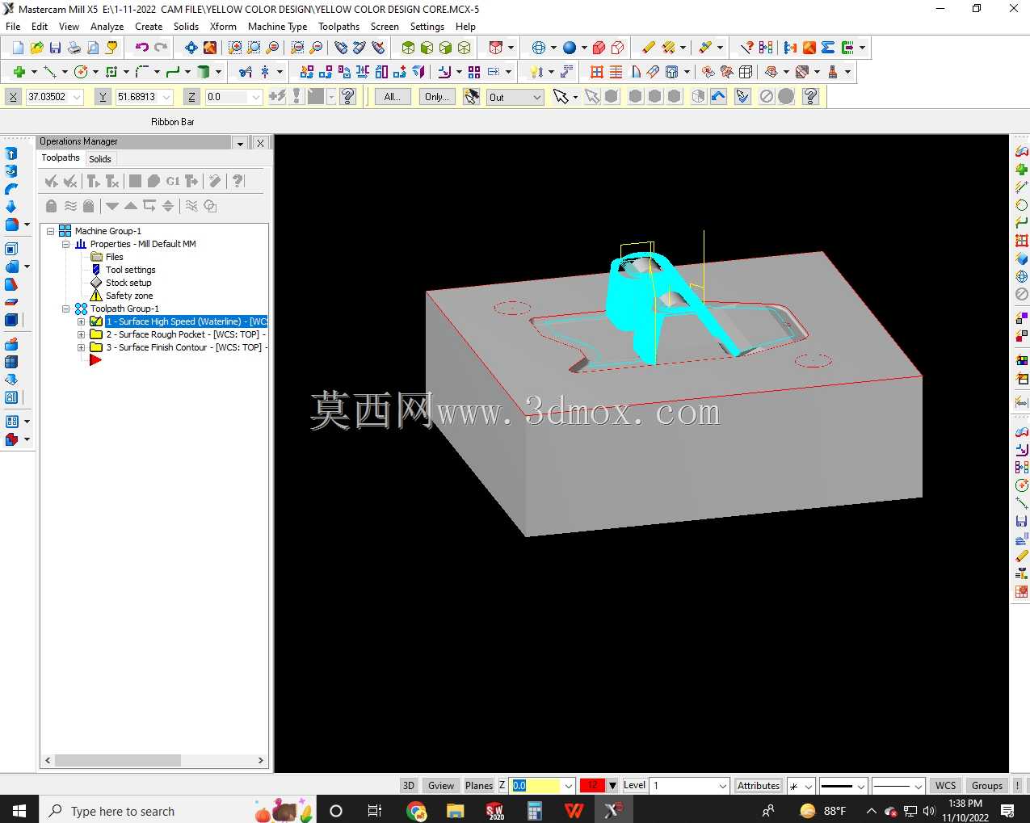The height and width of the screenshot is (823, 1030).
Task: Click the Only... selection button
Action: [437, 97]
